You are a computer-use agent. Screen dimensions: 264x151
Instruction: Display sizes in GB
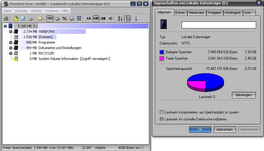point(103,18)
